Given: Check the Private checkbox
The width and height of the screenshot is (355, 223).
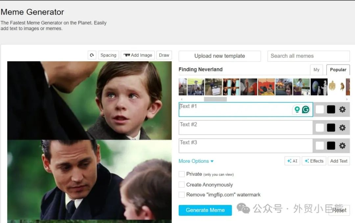Looking at the screenshot, I should (x=181, y=174).
